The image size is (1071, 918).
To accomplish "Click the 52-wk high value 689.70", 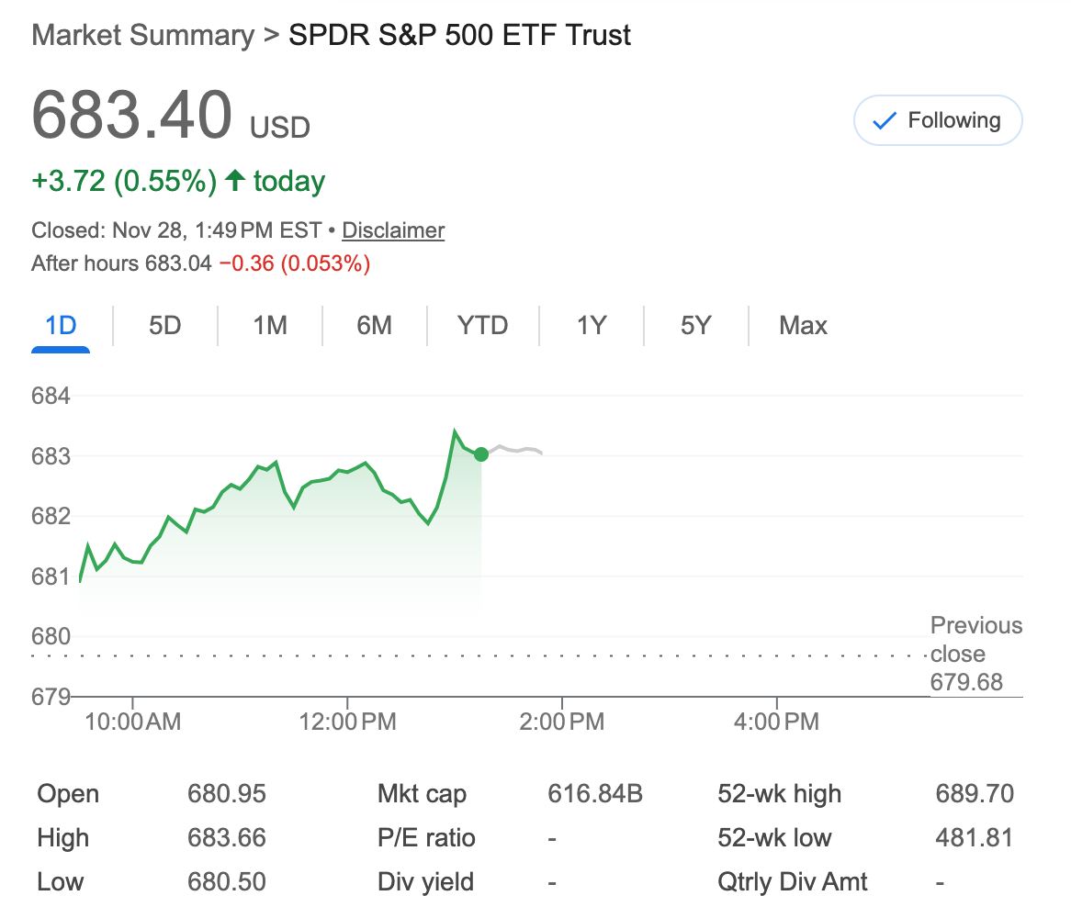I will [x=975, y=794].
